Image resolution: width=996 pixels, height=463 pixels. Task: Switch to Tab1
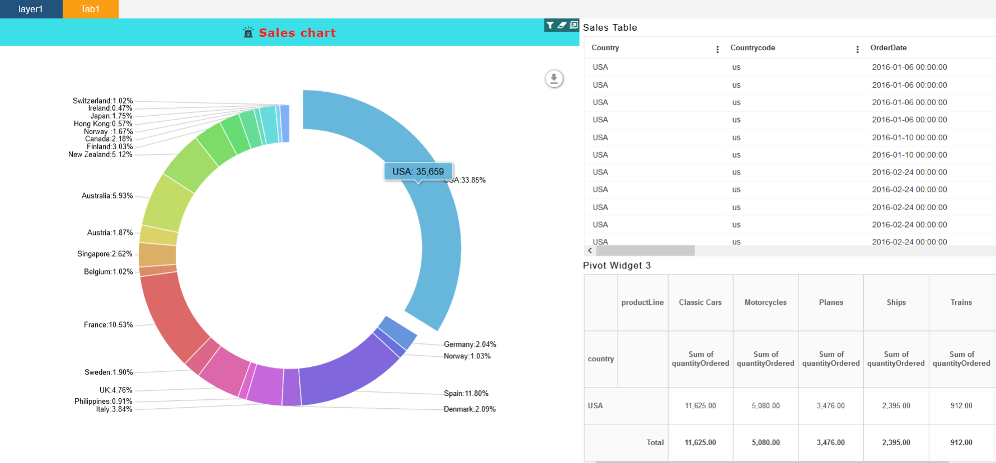(90, 9)
